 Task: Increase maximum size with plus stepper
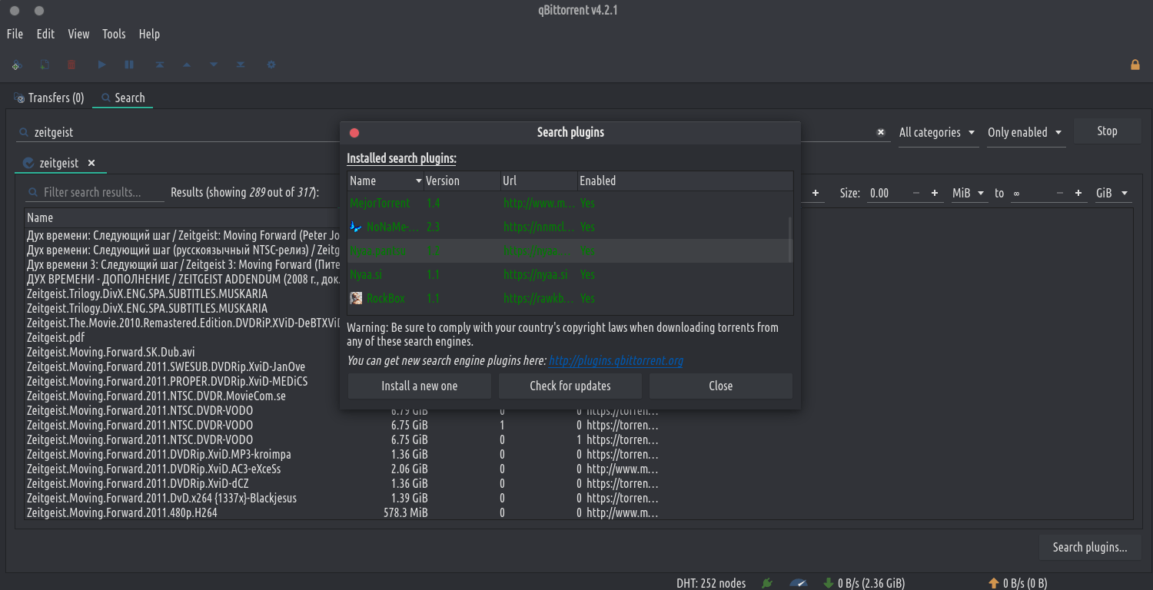[x=1078, y=193]
